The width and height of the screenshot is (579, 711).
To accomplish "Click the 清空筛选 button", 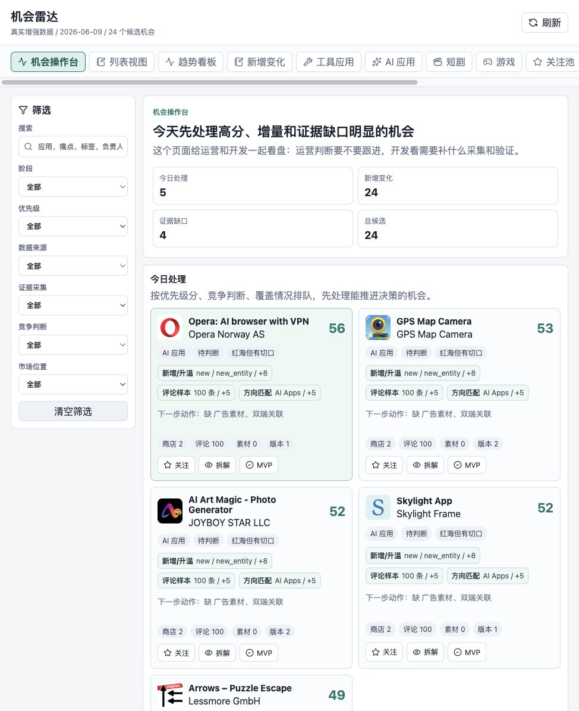I will point(73,411).
